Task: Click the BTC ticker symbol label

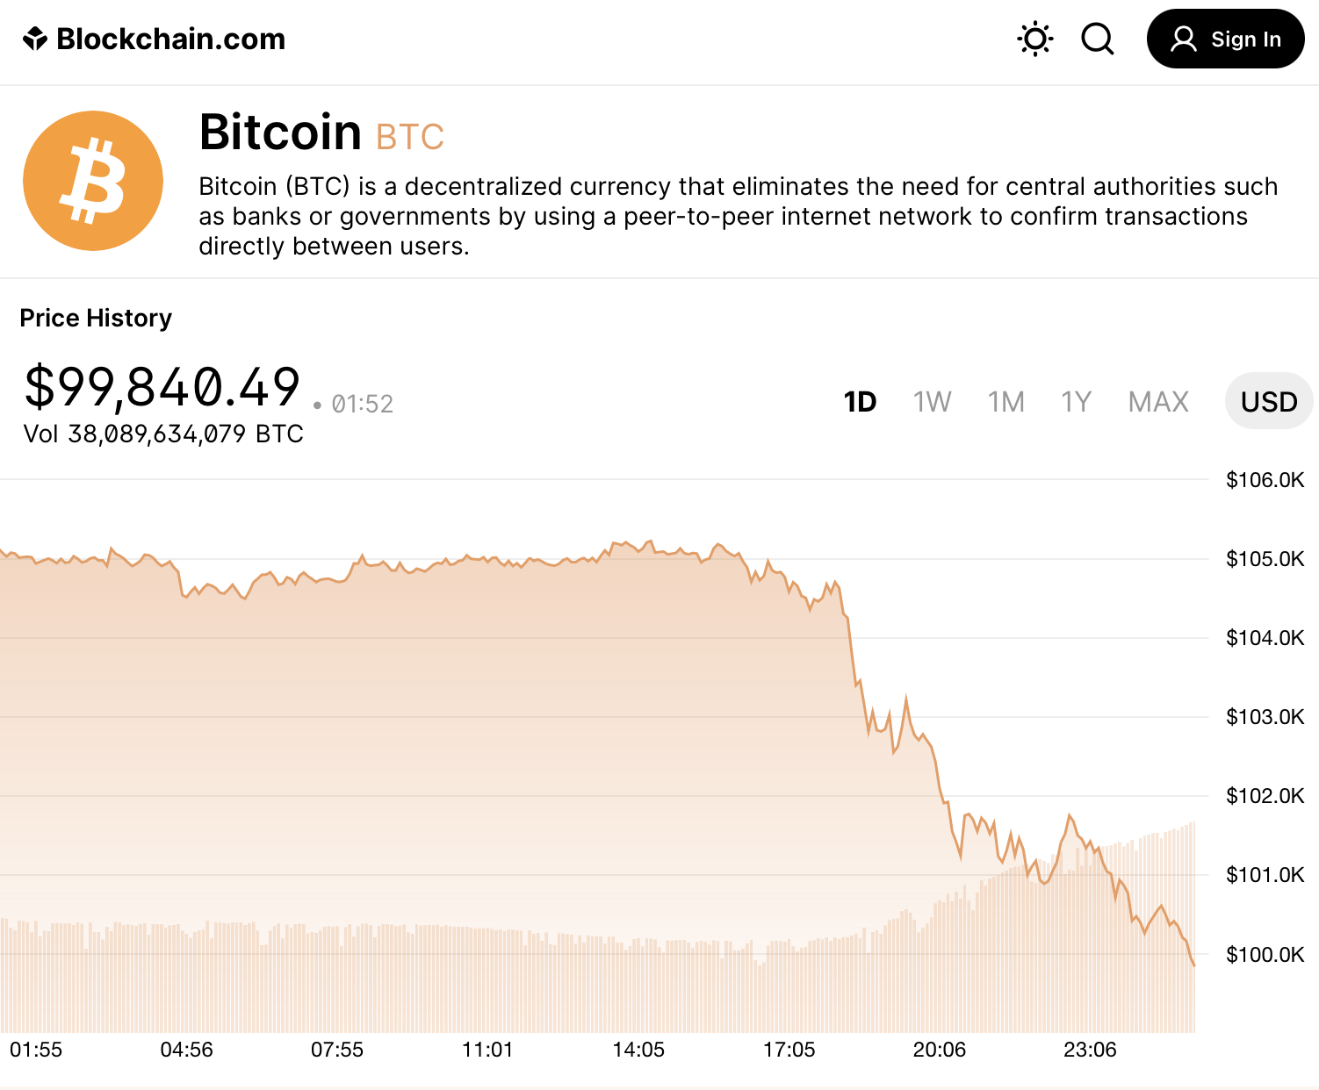Action: click(x=410, y=138)
